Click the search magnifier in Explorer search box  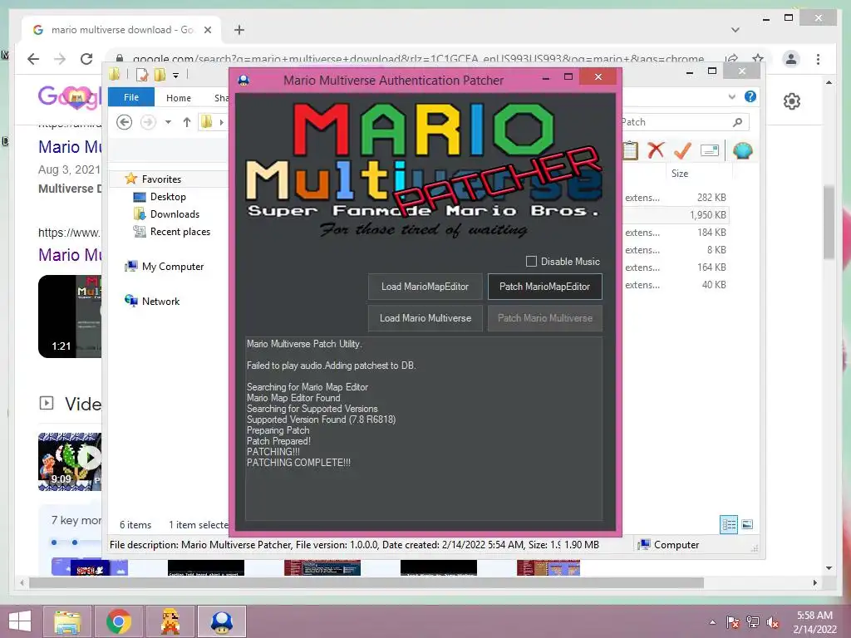(737, 122)
